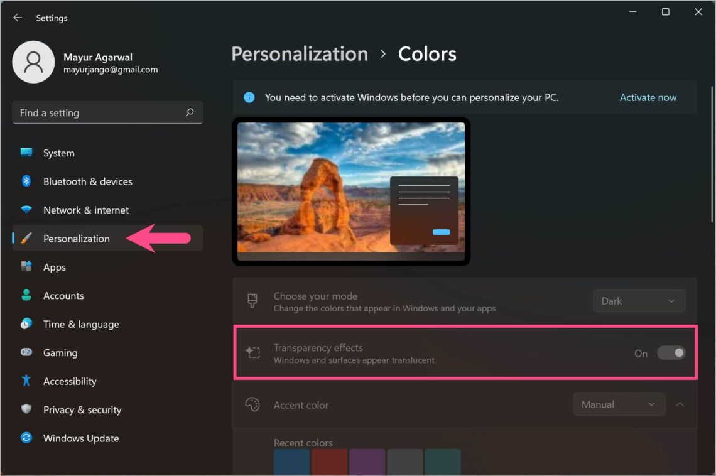This screenshot has height=476, width=716.
Task: Collapse the Accent color section
Action: (680, 404)
